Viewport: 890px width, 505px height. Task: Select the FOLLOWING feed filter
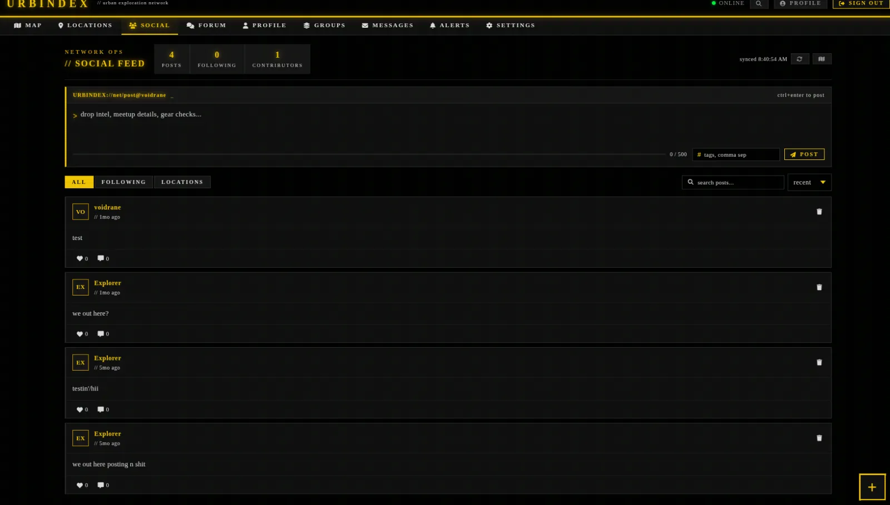point(123,182)
